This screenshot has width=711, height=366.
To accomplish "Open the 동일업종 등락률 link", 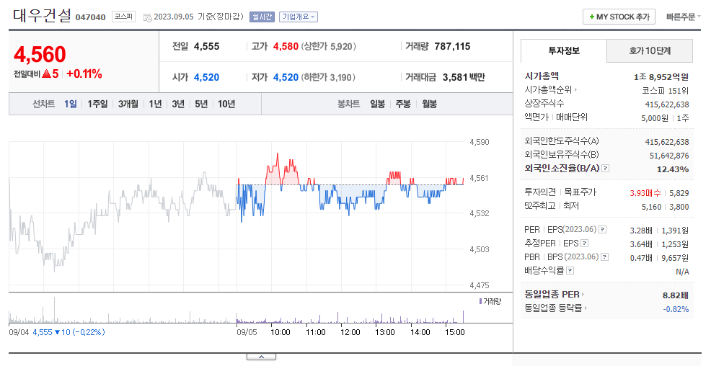I will coord(553,308).
